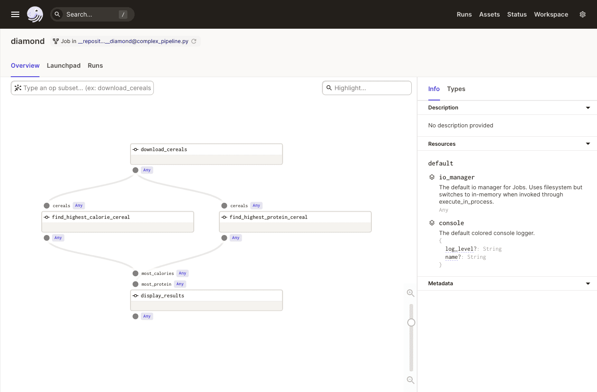Zoom out of the graph
The width and height of the screenshot is (597, 392).
point(410,380)
